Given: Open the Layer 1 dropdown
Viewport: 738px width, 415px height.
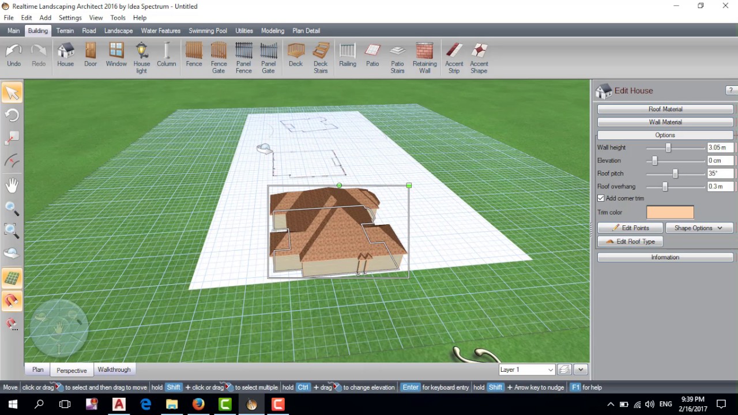Looking at the screenshot, I should 527,369.
